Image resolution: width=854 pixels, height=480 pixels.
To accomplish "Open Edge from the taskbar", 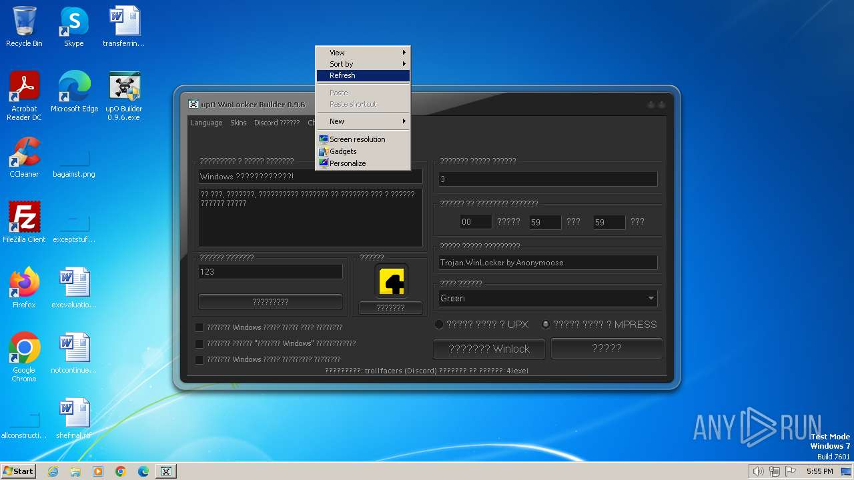I will (x=143, y=471).
